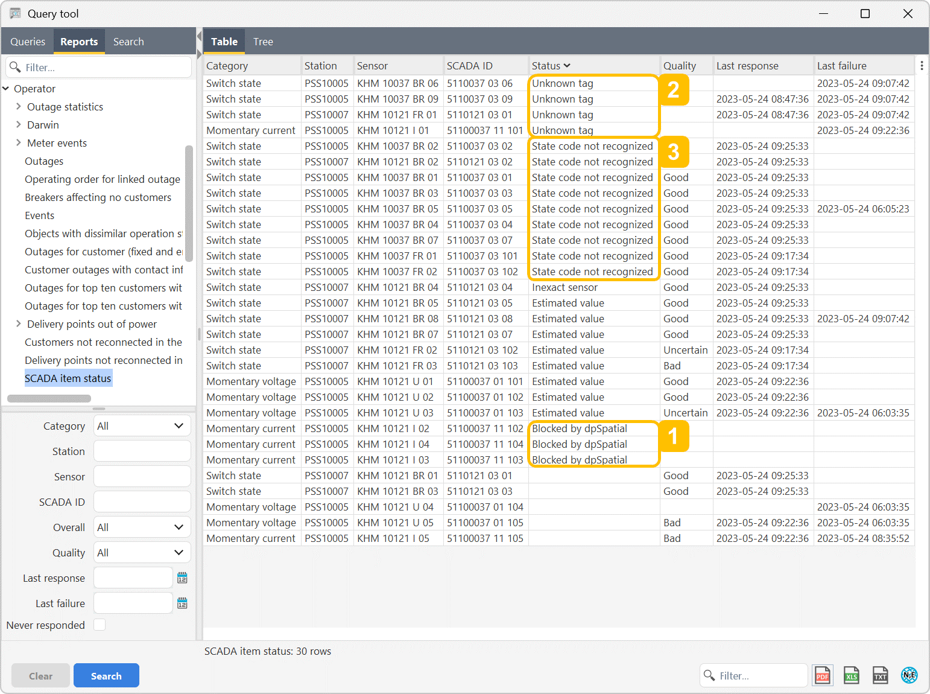Export the report as PDF

(x=822, y=675)
